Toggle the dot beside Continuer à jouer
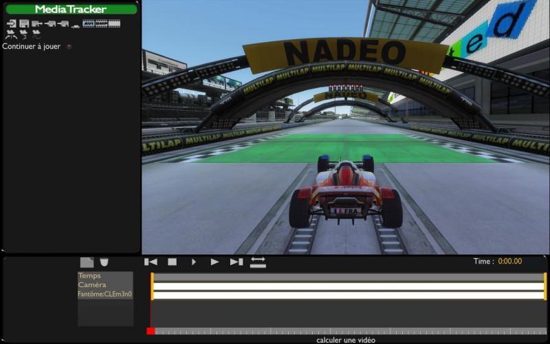The height and width of the screenshot is (344, 550). point(69,46)
